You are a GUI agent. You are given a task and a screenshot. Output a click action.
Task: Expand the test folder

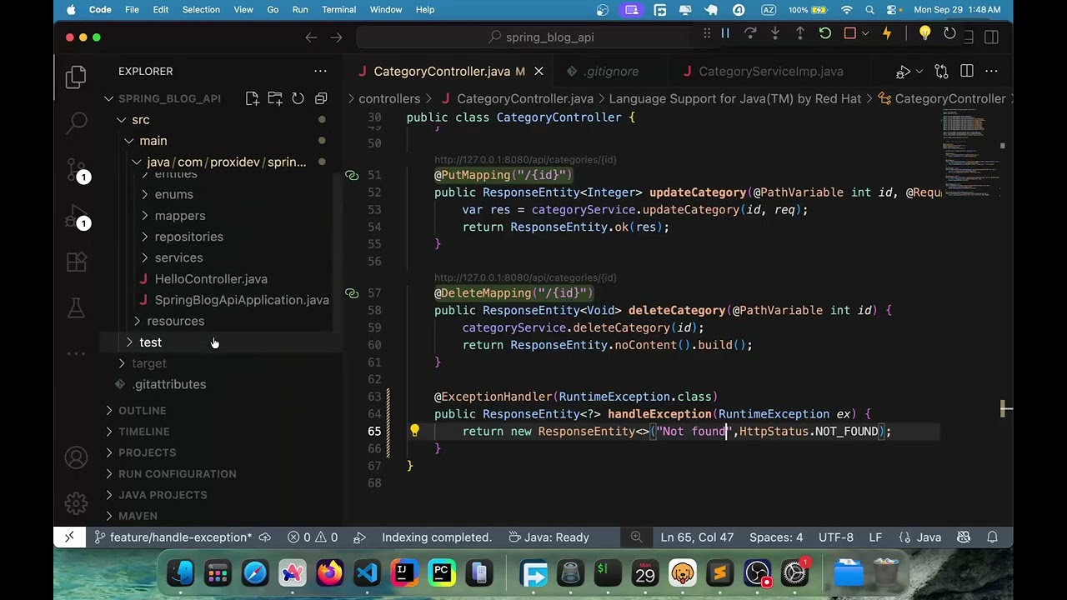pos(129,342)
